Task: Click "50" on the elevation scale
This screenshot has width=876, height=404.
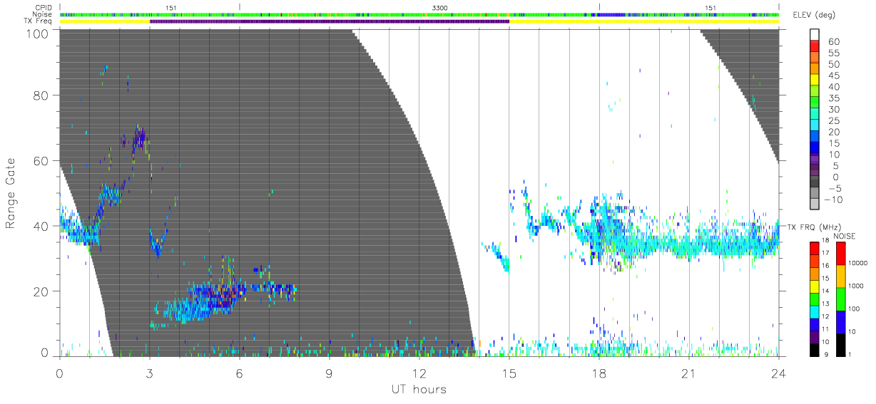Action: coord(834,65)
